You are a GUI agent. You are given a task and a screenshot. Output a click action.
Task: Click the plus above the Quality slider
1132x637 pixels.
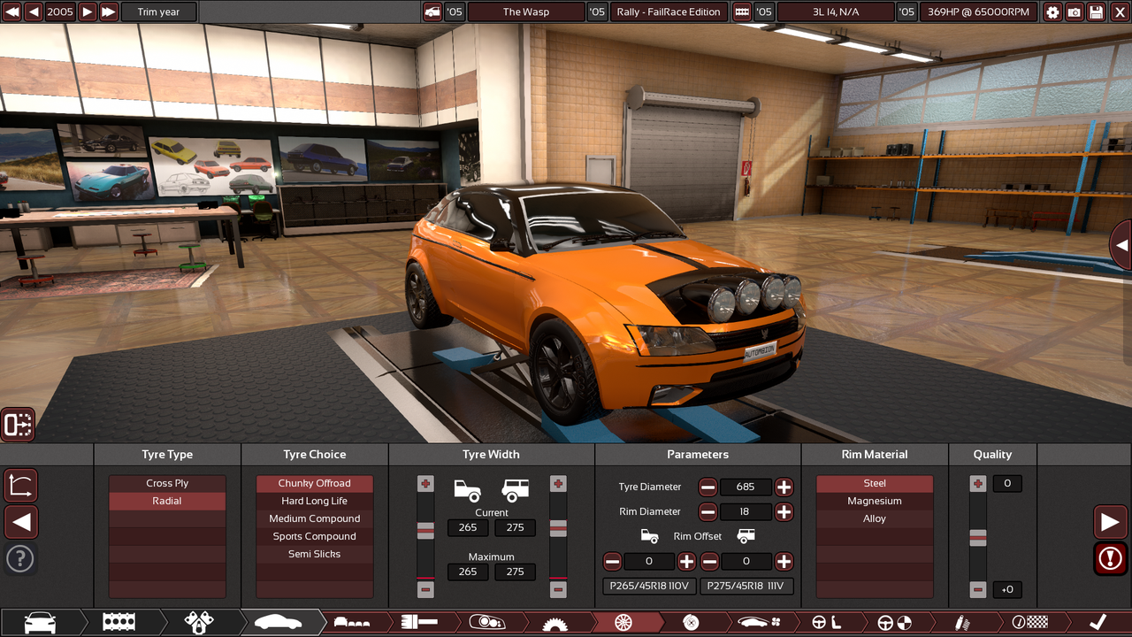[x=977, y=483]
